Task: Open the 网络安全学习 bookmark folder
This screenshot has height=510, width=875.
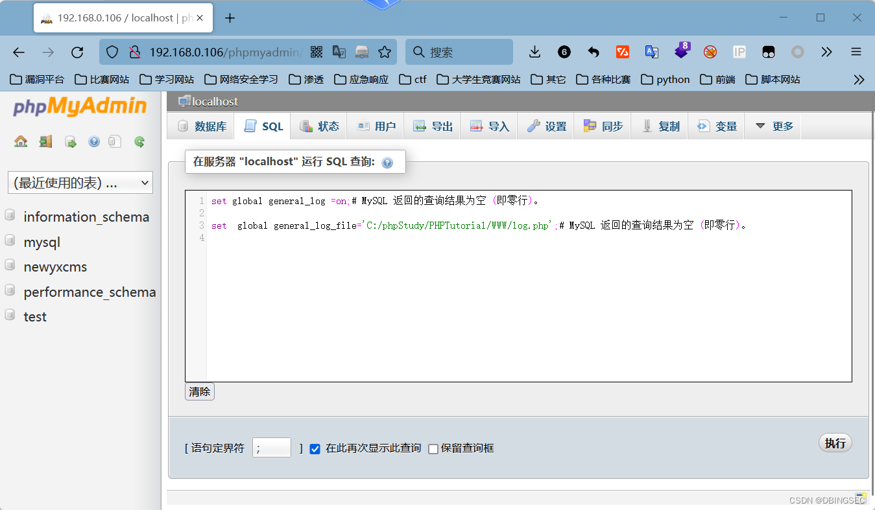Action: pos(241,80)
